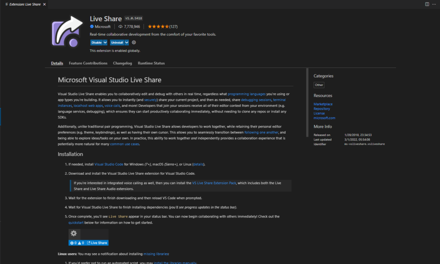Image resolution: width=440 pixels, height=264 pixels.
Task: Follow the voice calls link
Action: [112, 106]
